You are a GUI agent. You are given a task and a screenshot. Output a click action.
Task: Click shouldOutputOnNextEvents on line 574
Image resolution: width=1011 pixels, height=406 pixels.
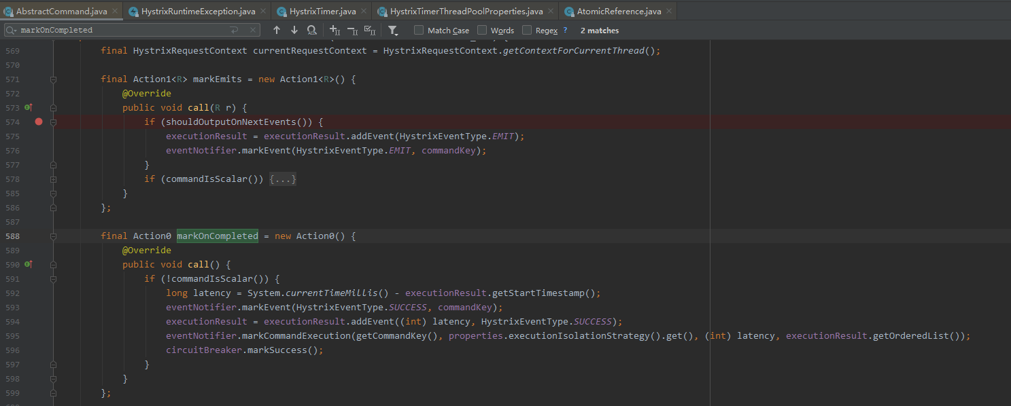coord(231,122)
